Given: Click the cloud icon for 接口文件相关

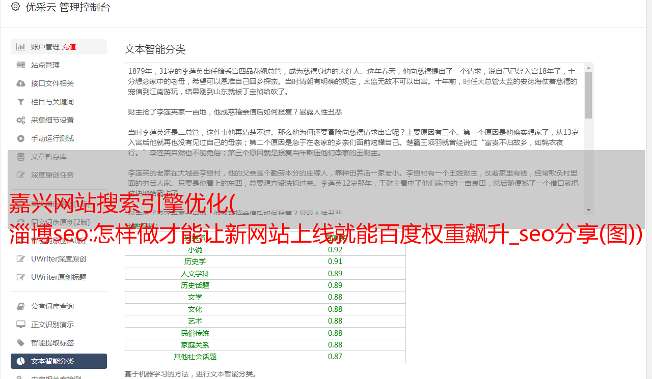Looking at the screenshot, I should [x=21, y=83].
